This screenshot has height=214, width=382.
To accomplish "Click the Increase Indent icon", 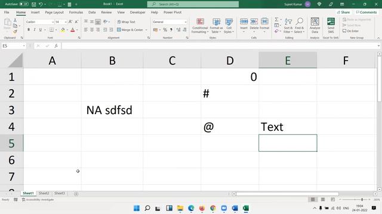I will pyautogui.click(x=111, y=30).
